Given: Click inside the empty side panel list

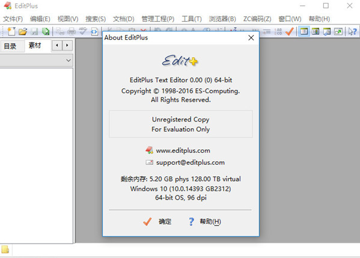Looking at the screenshot, I should tap(37, 155).
